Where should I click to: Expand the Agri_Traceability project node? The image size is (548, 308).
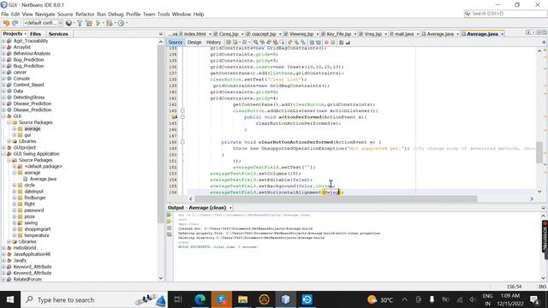coord(3,41)
